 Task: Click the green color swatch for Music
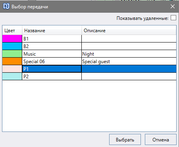coord(12,54)
